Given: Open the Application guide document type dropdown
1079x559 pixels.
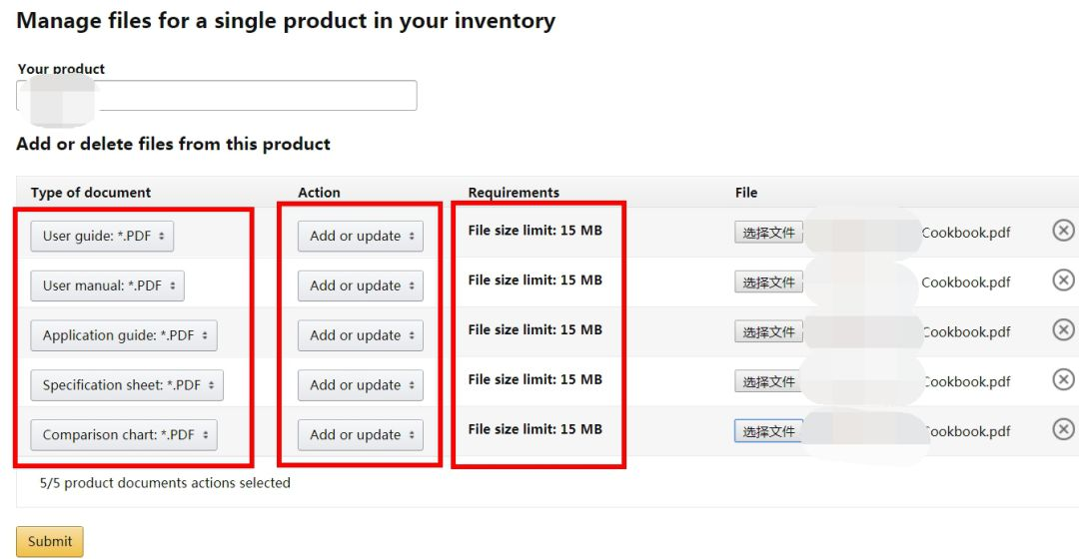Looking at the screenshot, I should click(x=124, y=335).
